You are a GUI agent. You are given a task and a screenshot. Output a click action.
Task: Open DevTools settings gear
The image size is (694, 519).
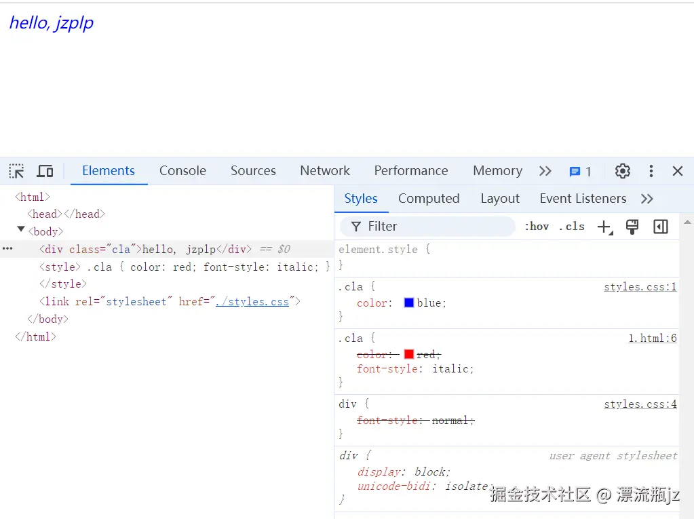point(622,171)
